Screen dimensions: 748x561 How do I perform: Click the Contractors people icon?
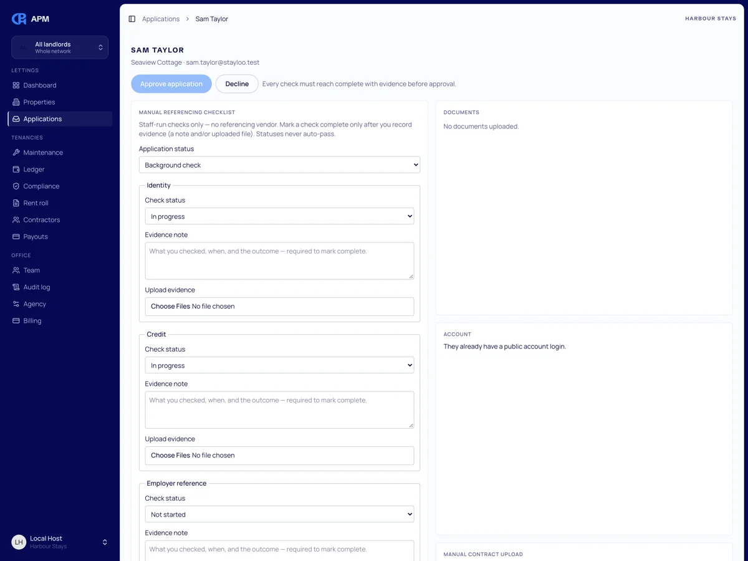(x=16, y=220)
